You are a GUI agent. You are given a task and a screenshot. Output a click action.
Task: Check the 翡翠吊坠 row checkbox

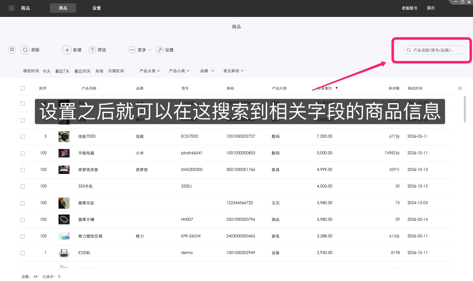[x=22, y=203]
